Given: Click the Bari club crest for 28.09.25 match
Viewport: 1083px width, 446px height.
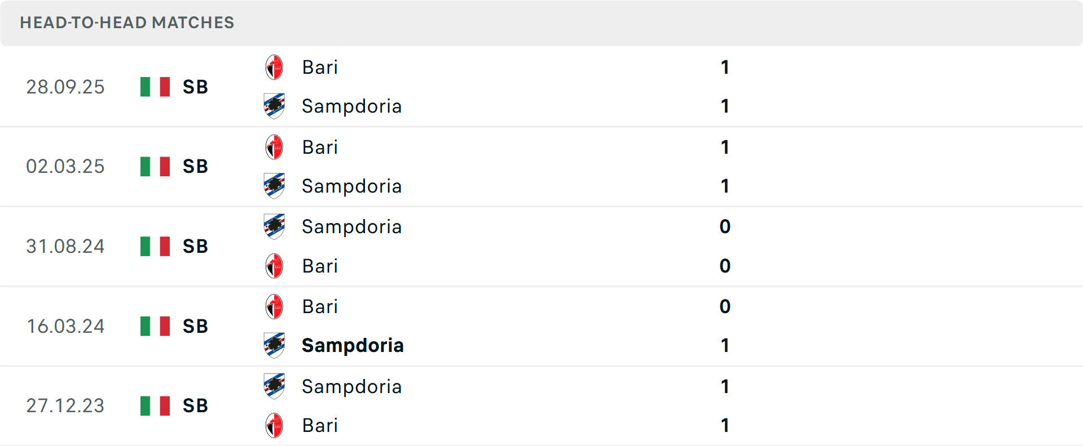Looking at the screenshot, I should pos(274,66).
